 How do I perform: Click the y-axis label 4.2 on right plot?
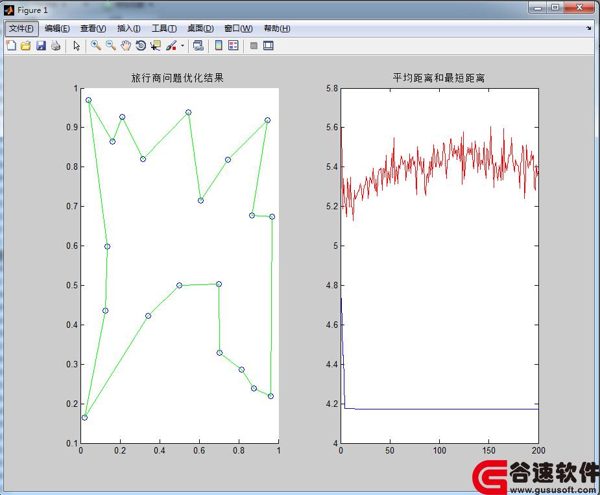click(332, 404)
